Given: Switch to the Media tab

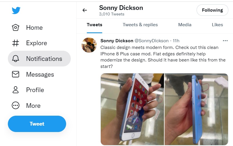Looking at the screenshot, I should click(185, 25).
